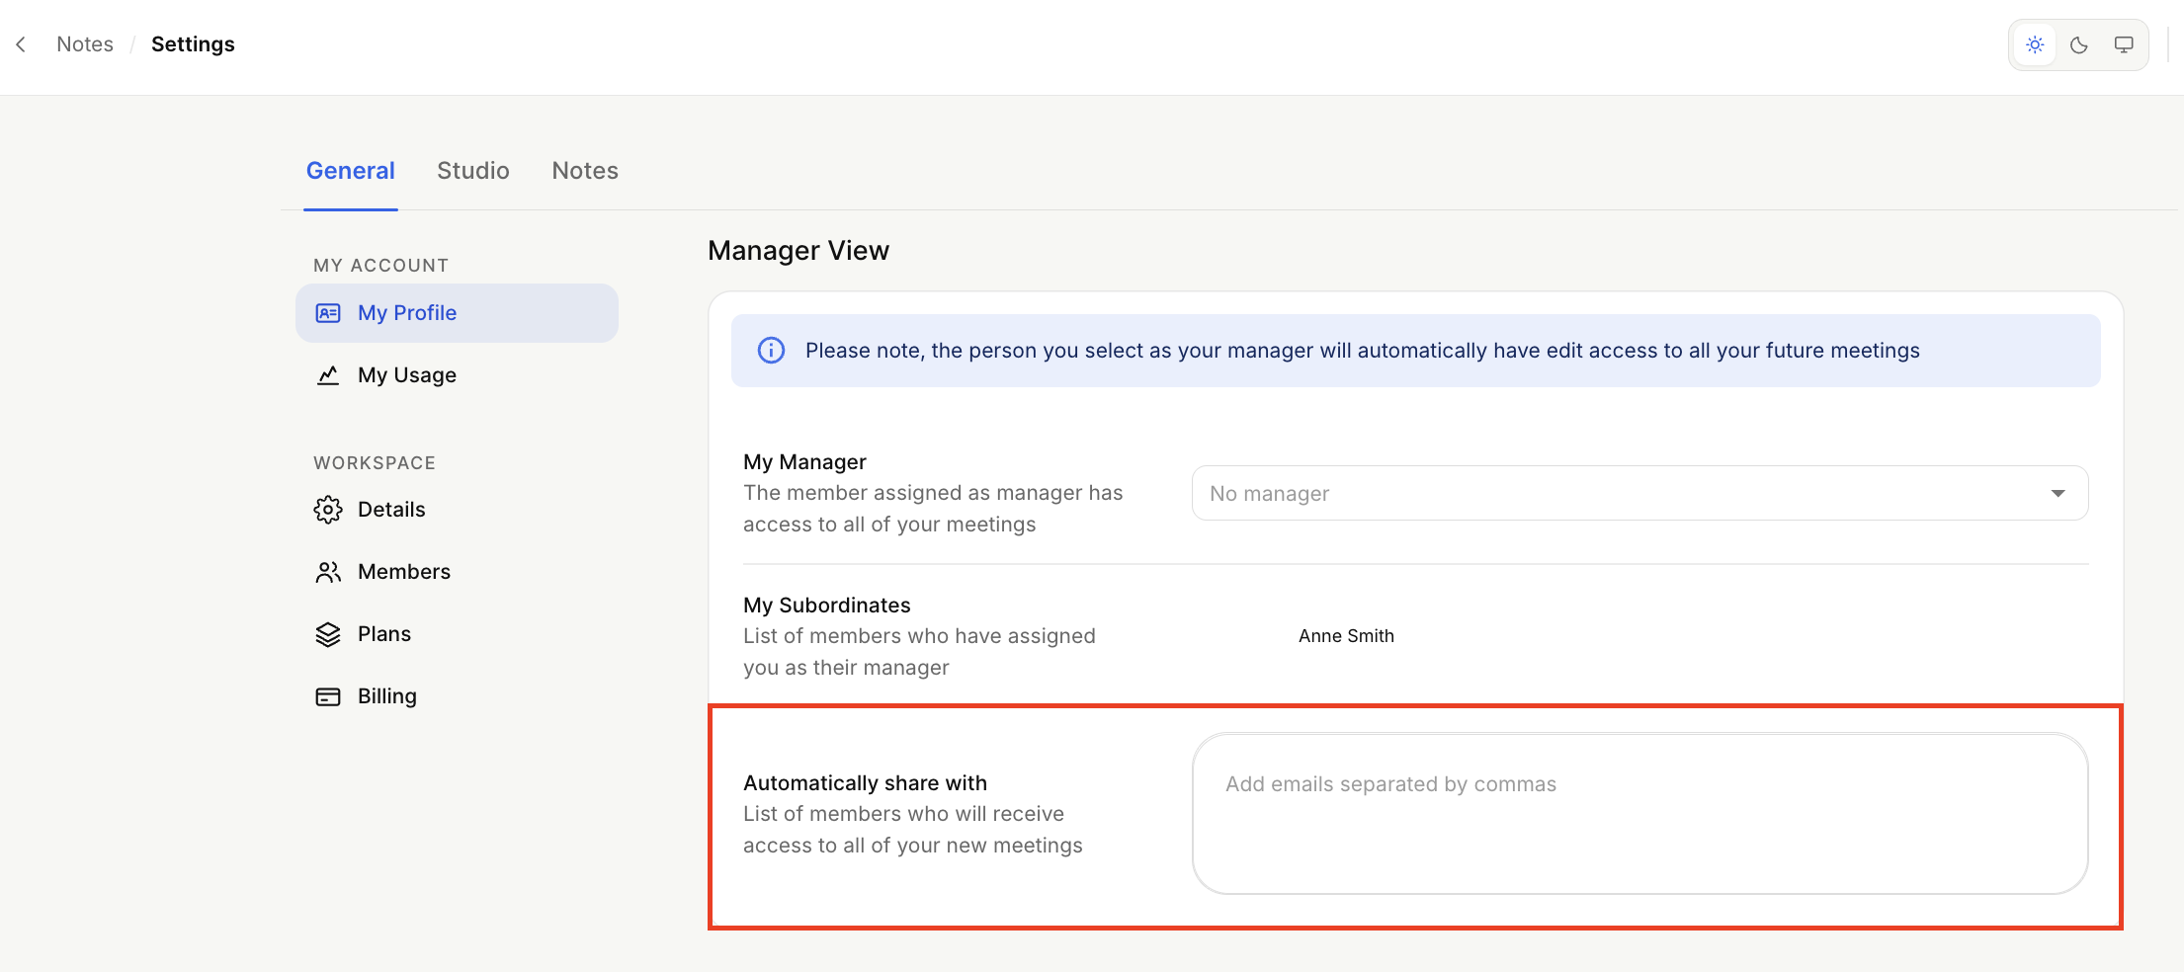
Task: Click the My Profile card icon
Action: [328, 313]
